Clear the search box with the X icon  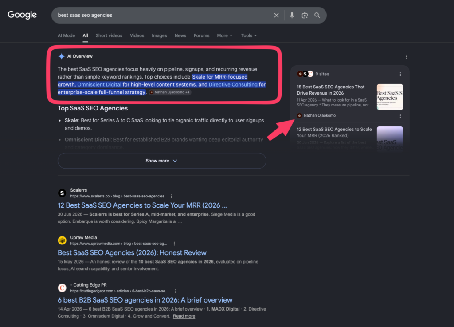pos(276,16)
